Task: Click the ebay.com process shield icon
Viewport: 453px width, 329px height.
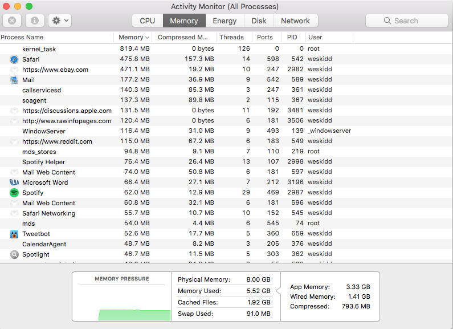Action: 14,70
